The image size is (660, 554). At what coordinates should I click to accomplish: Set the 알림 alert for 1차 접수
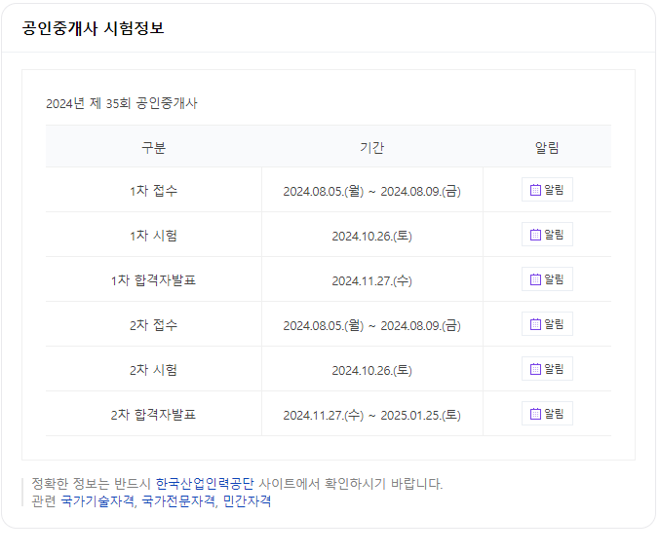click(547, 190)
